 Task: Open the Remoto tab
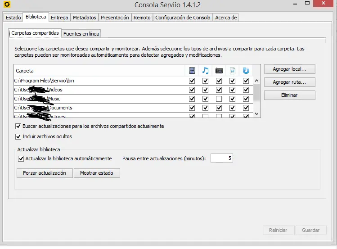coord(142,18)
